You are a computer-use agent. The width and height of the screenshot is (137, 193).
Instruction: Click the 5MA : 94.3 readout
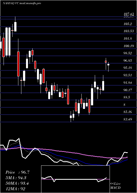16,178
